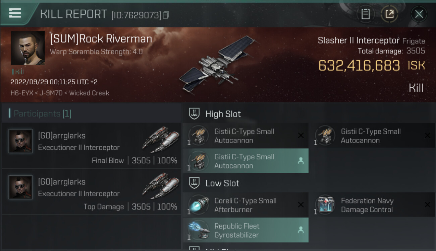Click the Slasher II Interceptor ship name
The width and height of the screenshot is (436, 251).
359,41
